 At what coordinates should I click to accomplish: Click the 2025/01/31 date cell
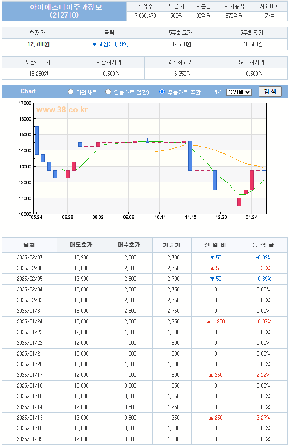pyautogui.click(x=29, y=311)
